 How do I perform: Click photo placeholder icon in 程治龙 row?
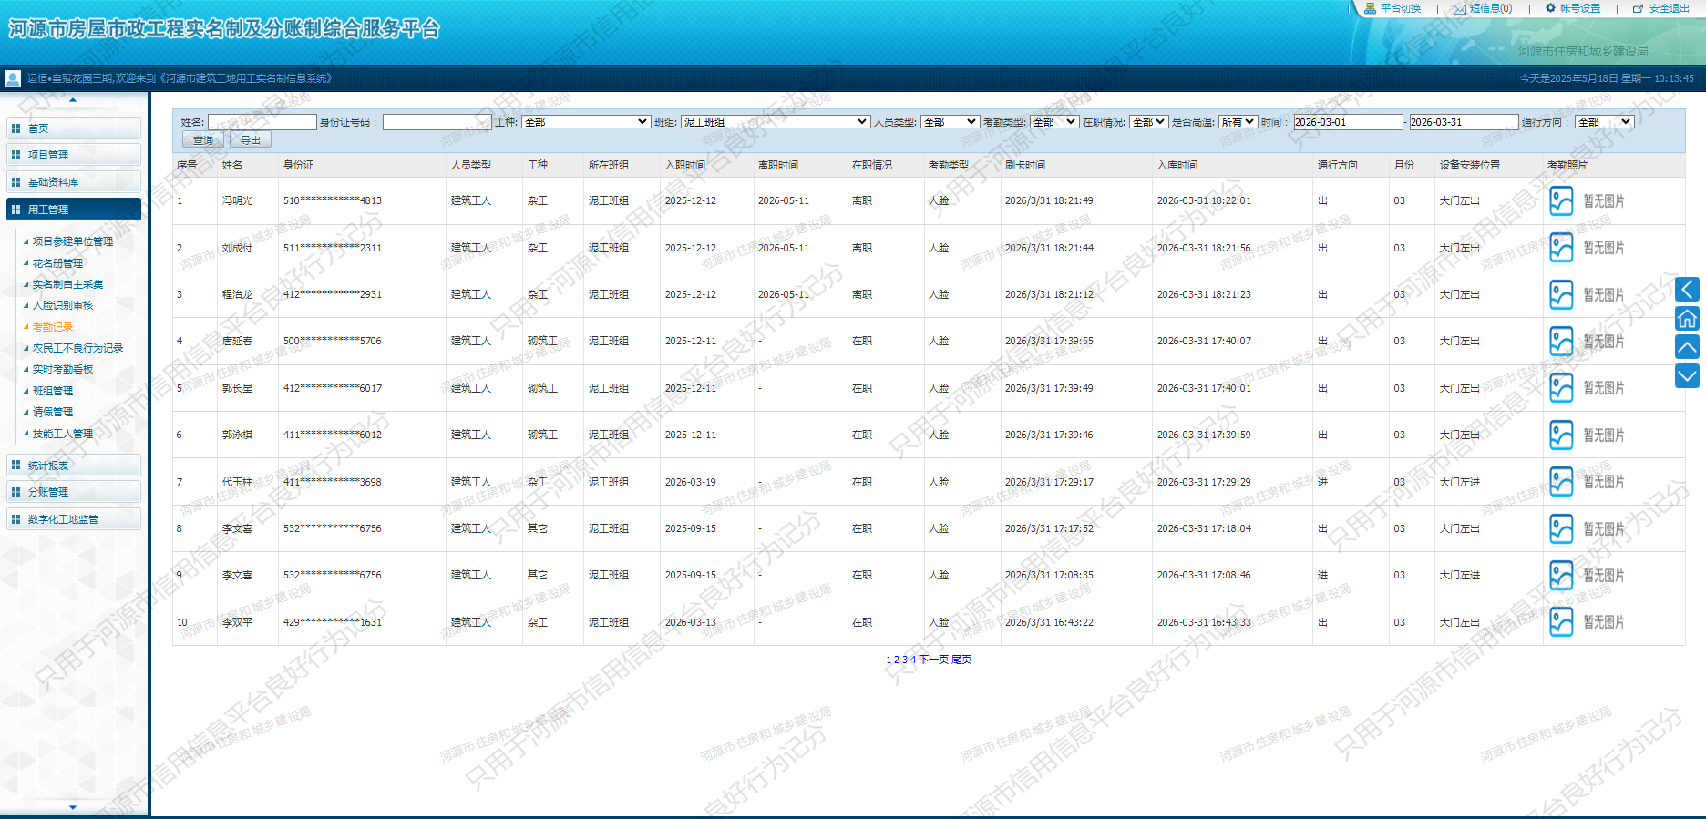pyautogui.click(x=1561, y=294)
